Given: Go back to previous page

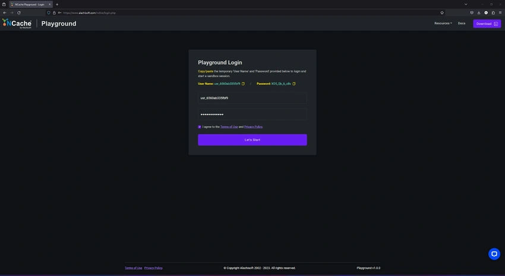Looking at the screenshot, I should [x=5, y=13].
